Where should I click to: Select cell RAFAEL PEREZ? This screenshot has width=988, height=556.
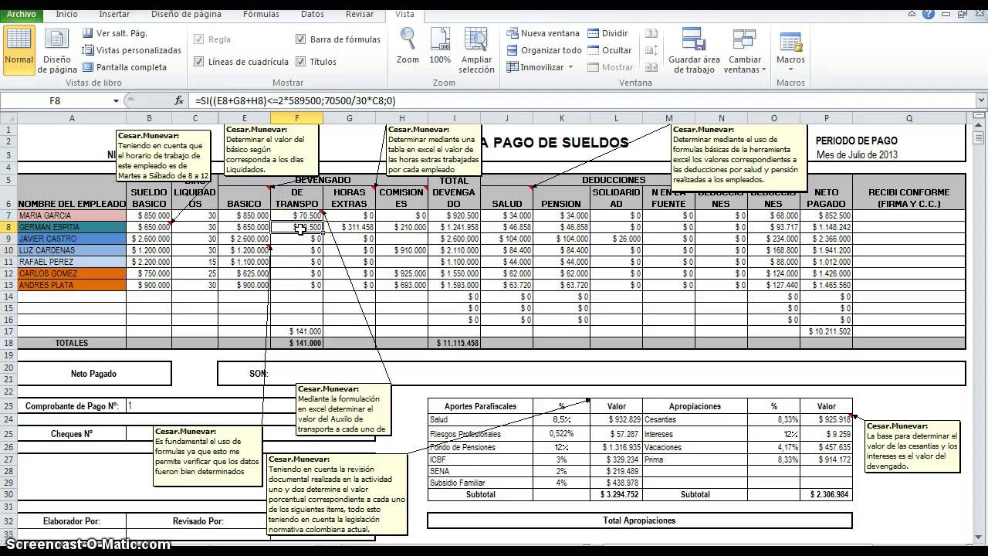pos(71,262)
